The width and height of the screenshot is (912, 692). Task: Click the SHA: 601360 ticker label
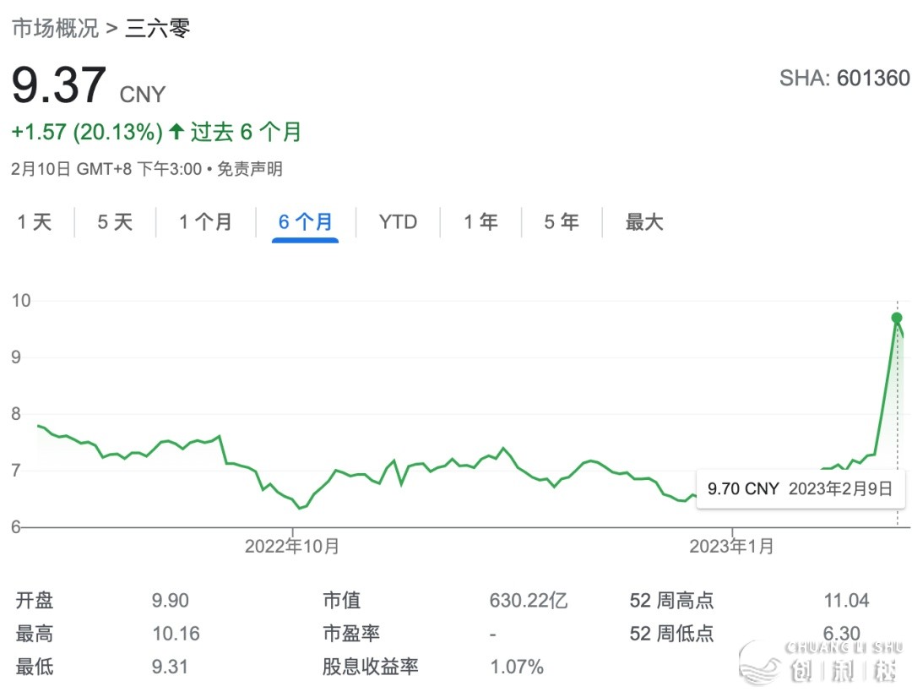point(844,79)
